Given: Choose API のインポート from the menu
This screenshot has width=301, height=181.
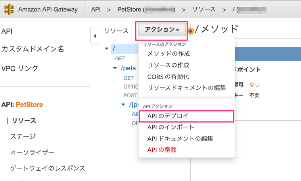Looking at the screenshot, I should (171, 127).
